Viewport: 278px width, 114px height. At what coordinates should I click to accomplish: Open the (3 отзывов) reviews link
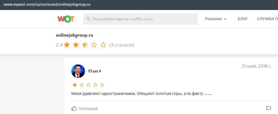[122, 45]
